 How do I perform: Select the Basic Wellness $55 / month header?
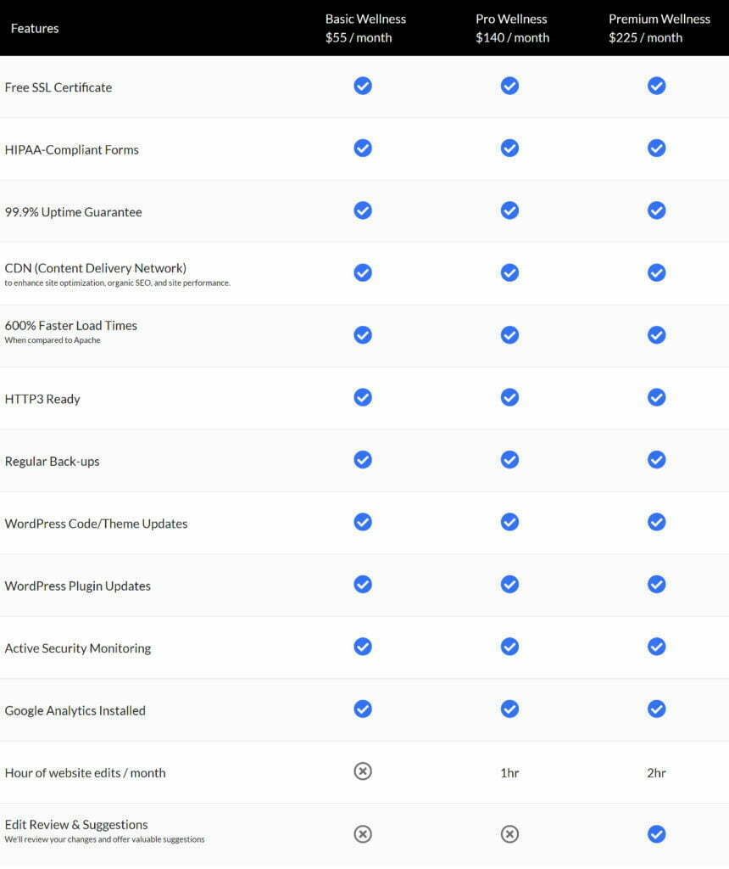pyautogui.click(x=365, y=28)
